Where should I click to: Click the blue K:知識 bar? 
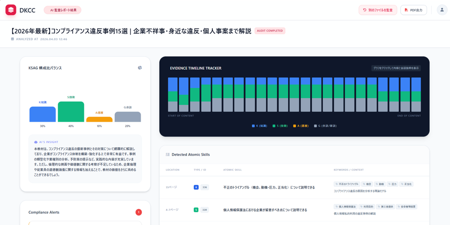click(43, 114)
